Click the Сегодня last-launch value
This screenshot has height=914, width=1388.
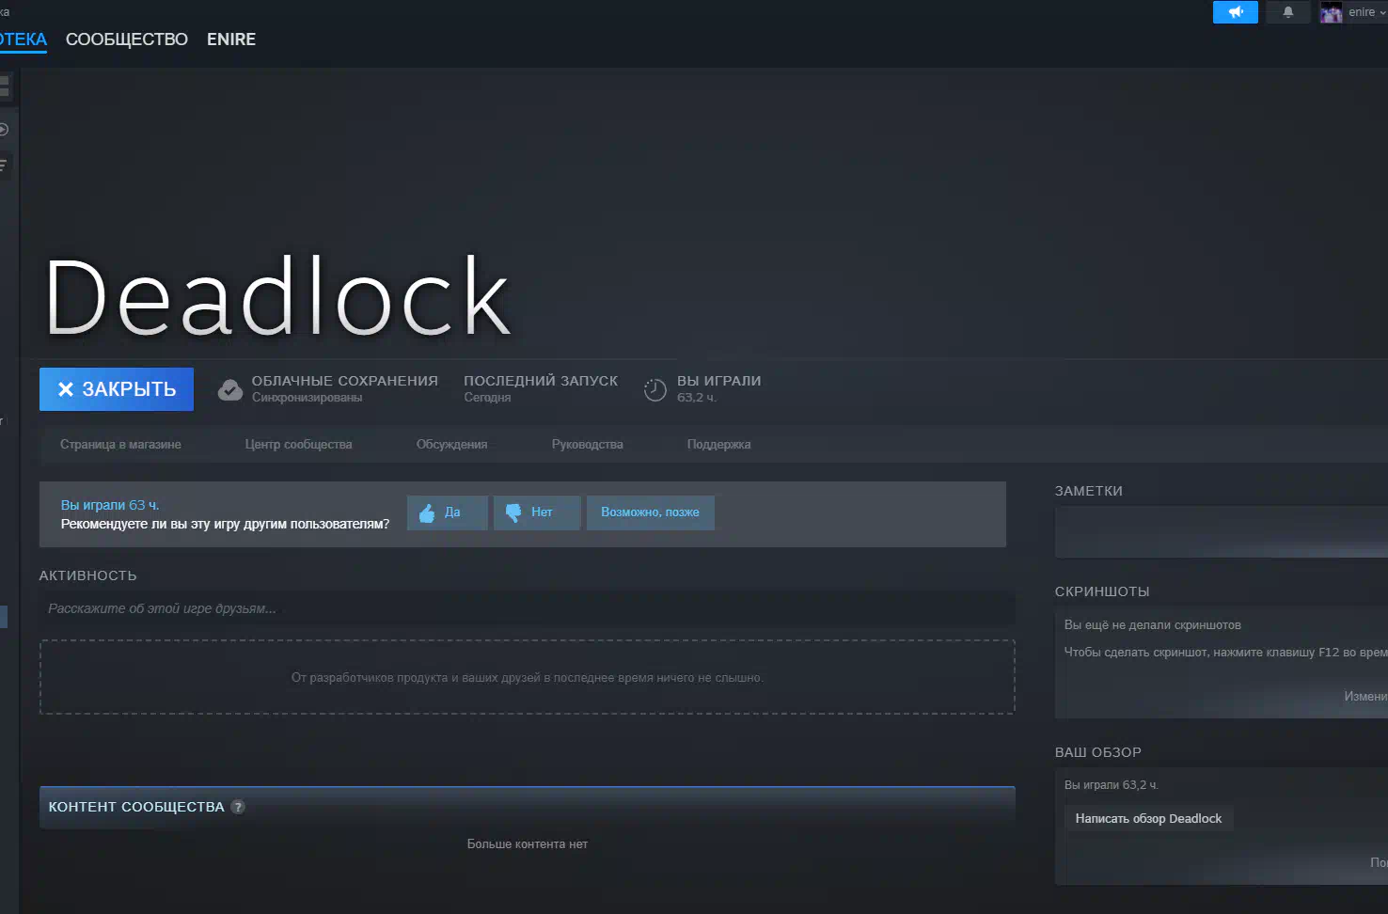tap(487, 398)
